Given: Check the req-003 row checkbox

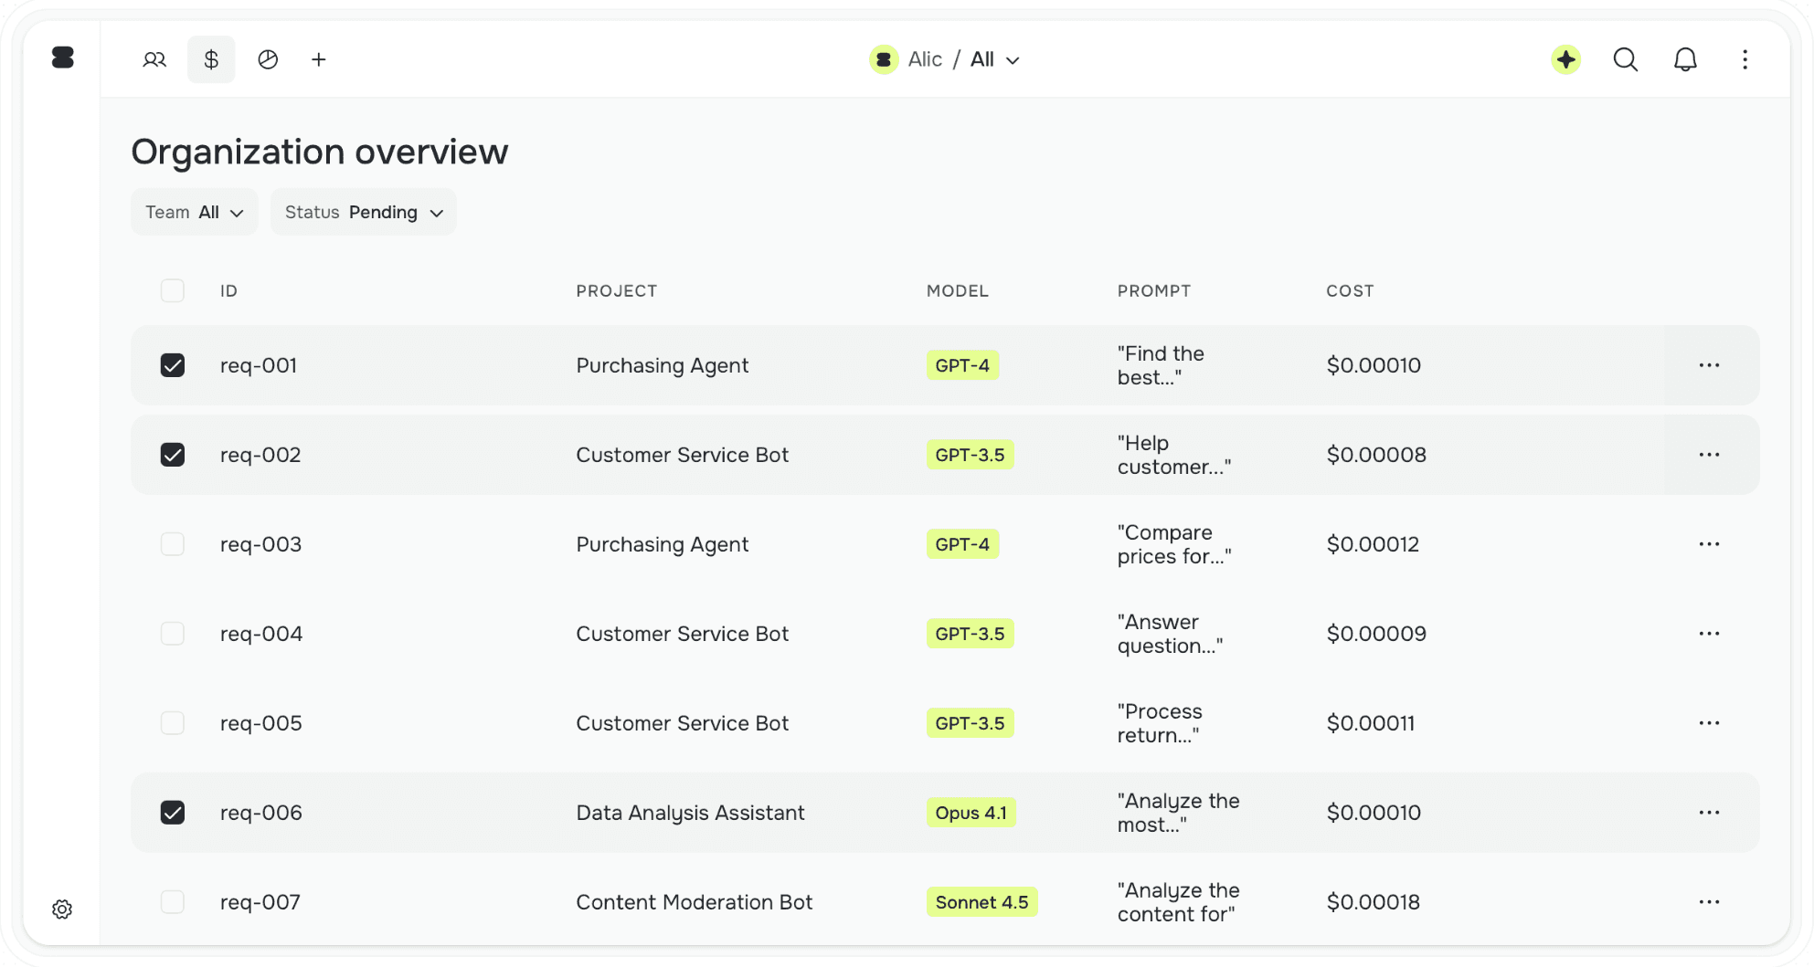Looking at the screenshot, I should click(x=173, y=544).
